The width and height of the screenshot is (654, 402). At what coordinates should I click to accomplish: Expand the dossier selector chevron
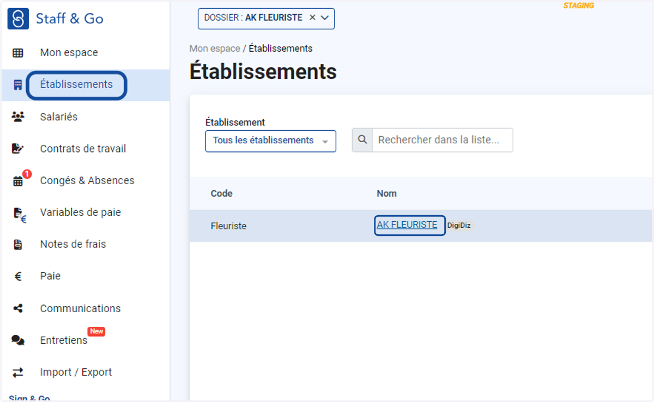tap(325, 17)
